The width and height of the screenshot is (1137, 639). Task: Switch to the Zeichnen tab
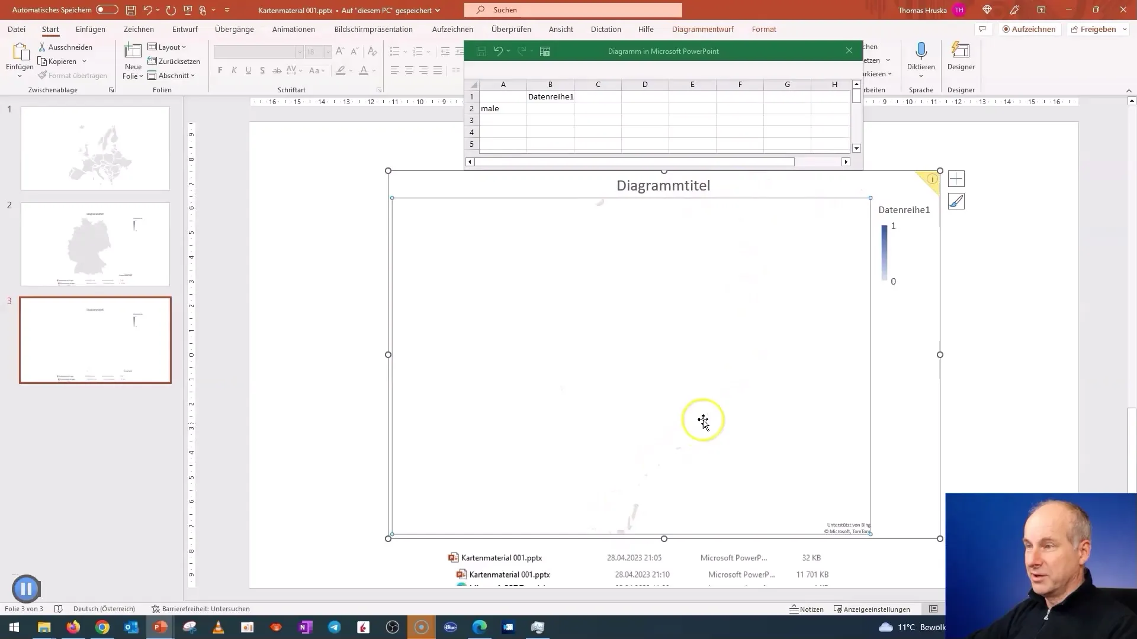(x=139, y=29)
